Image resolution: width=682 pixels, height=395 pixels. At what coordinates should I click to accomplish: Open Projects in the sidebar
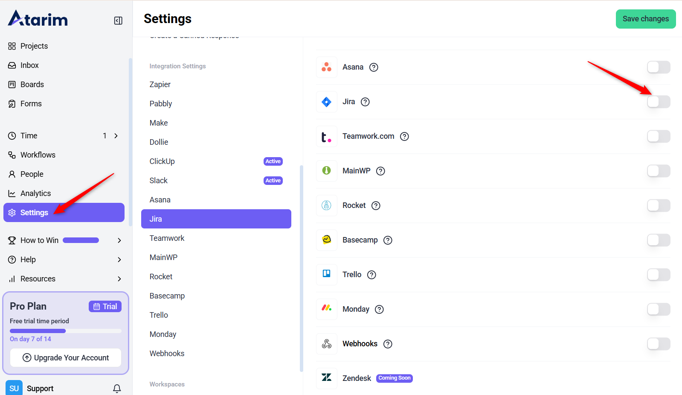(x=34, y=46)
